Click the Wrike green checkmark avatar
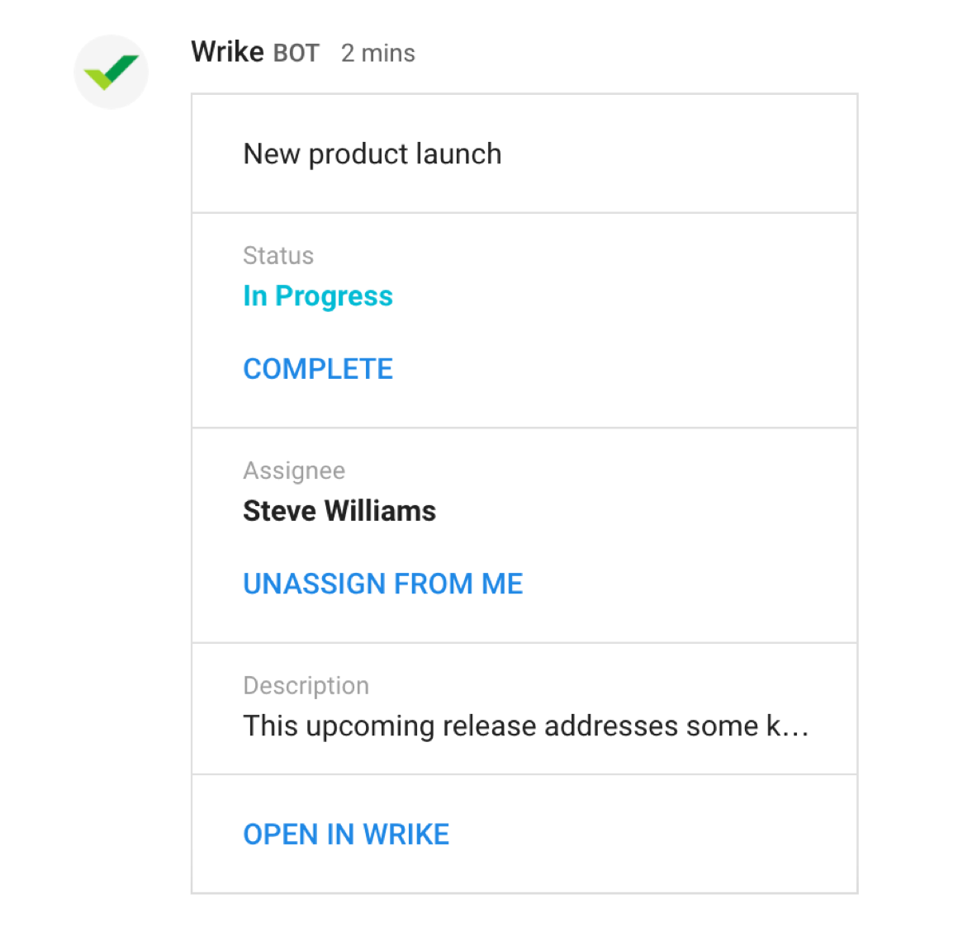The height and width of the screenshot is (941, 958). click(x=111, y=72)
